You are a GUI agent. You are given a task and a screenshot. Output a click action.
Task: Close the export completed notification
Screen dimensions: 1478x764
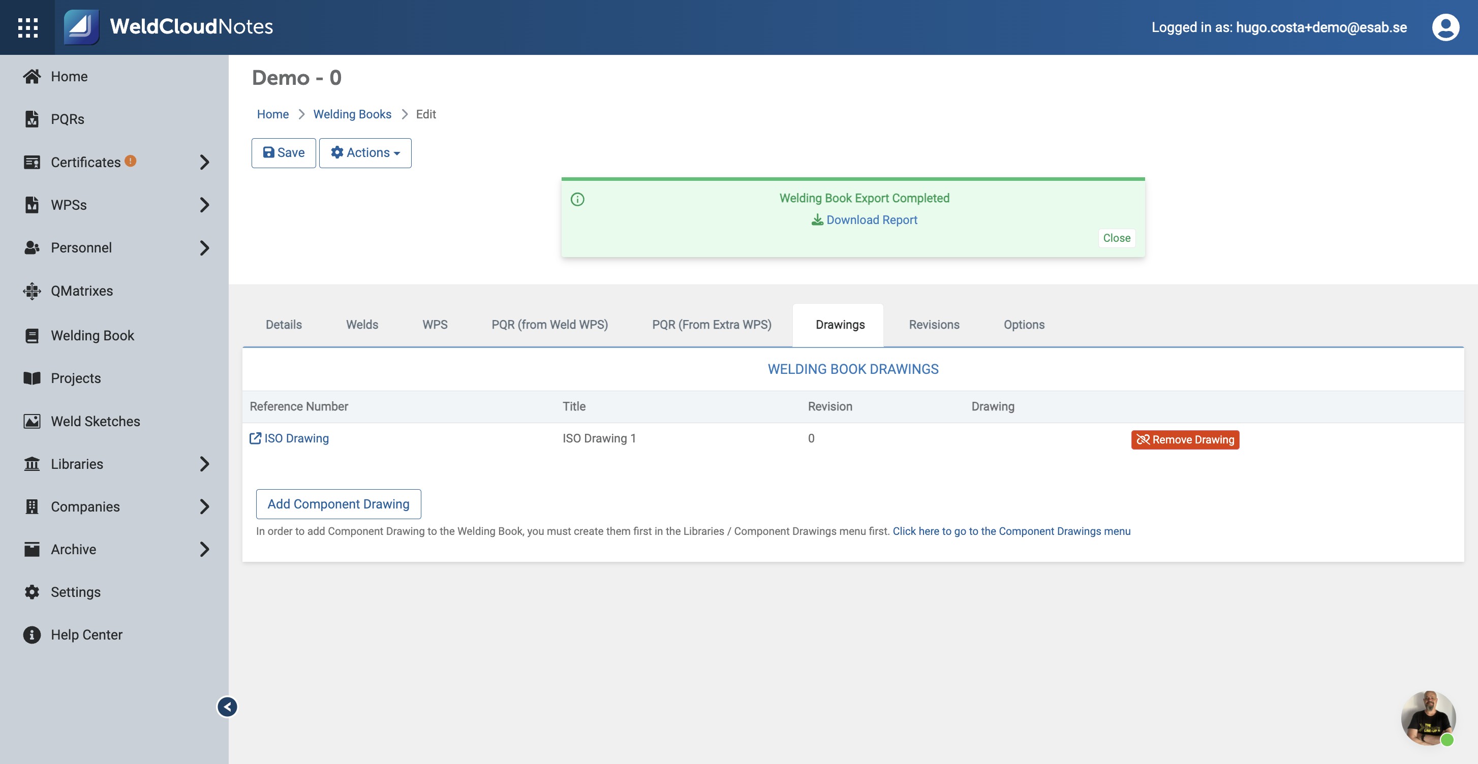[x=1116, y=238]
